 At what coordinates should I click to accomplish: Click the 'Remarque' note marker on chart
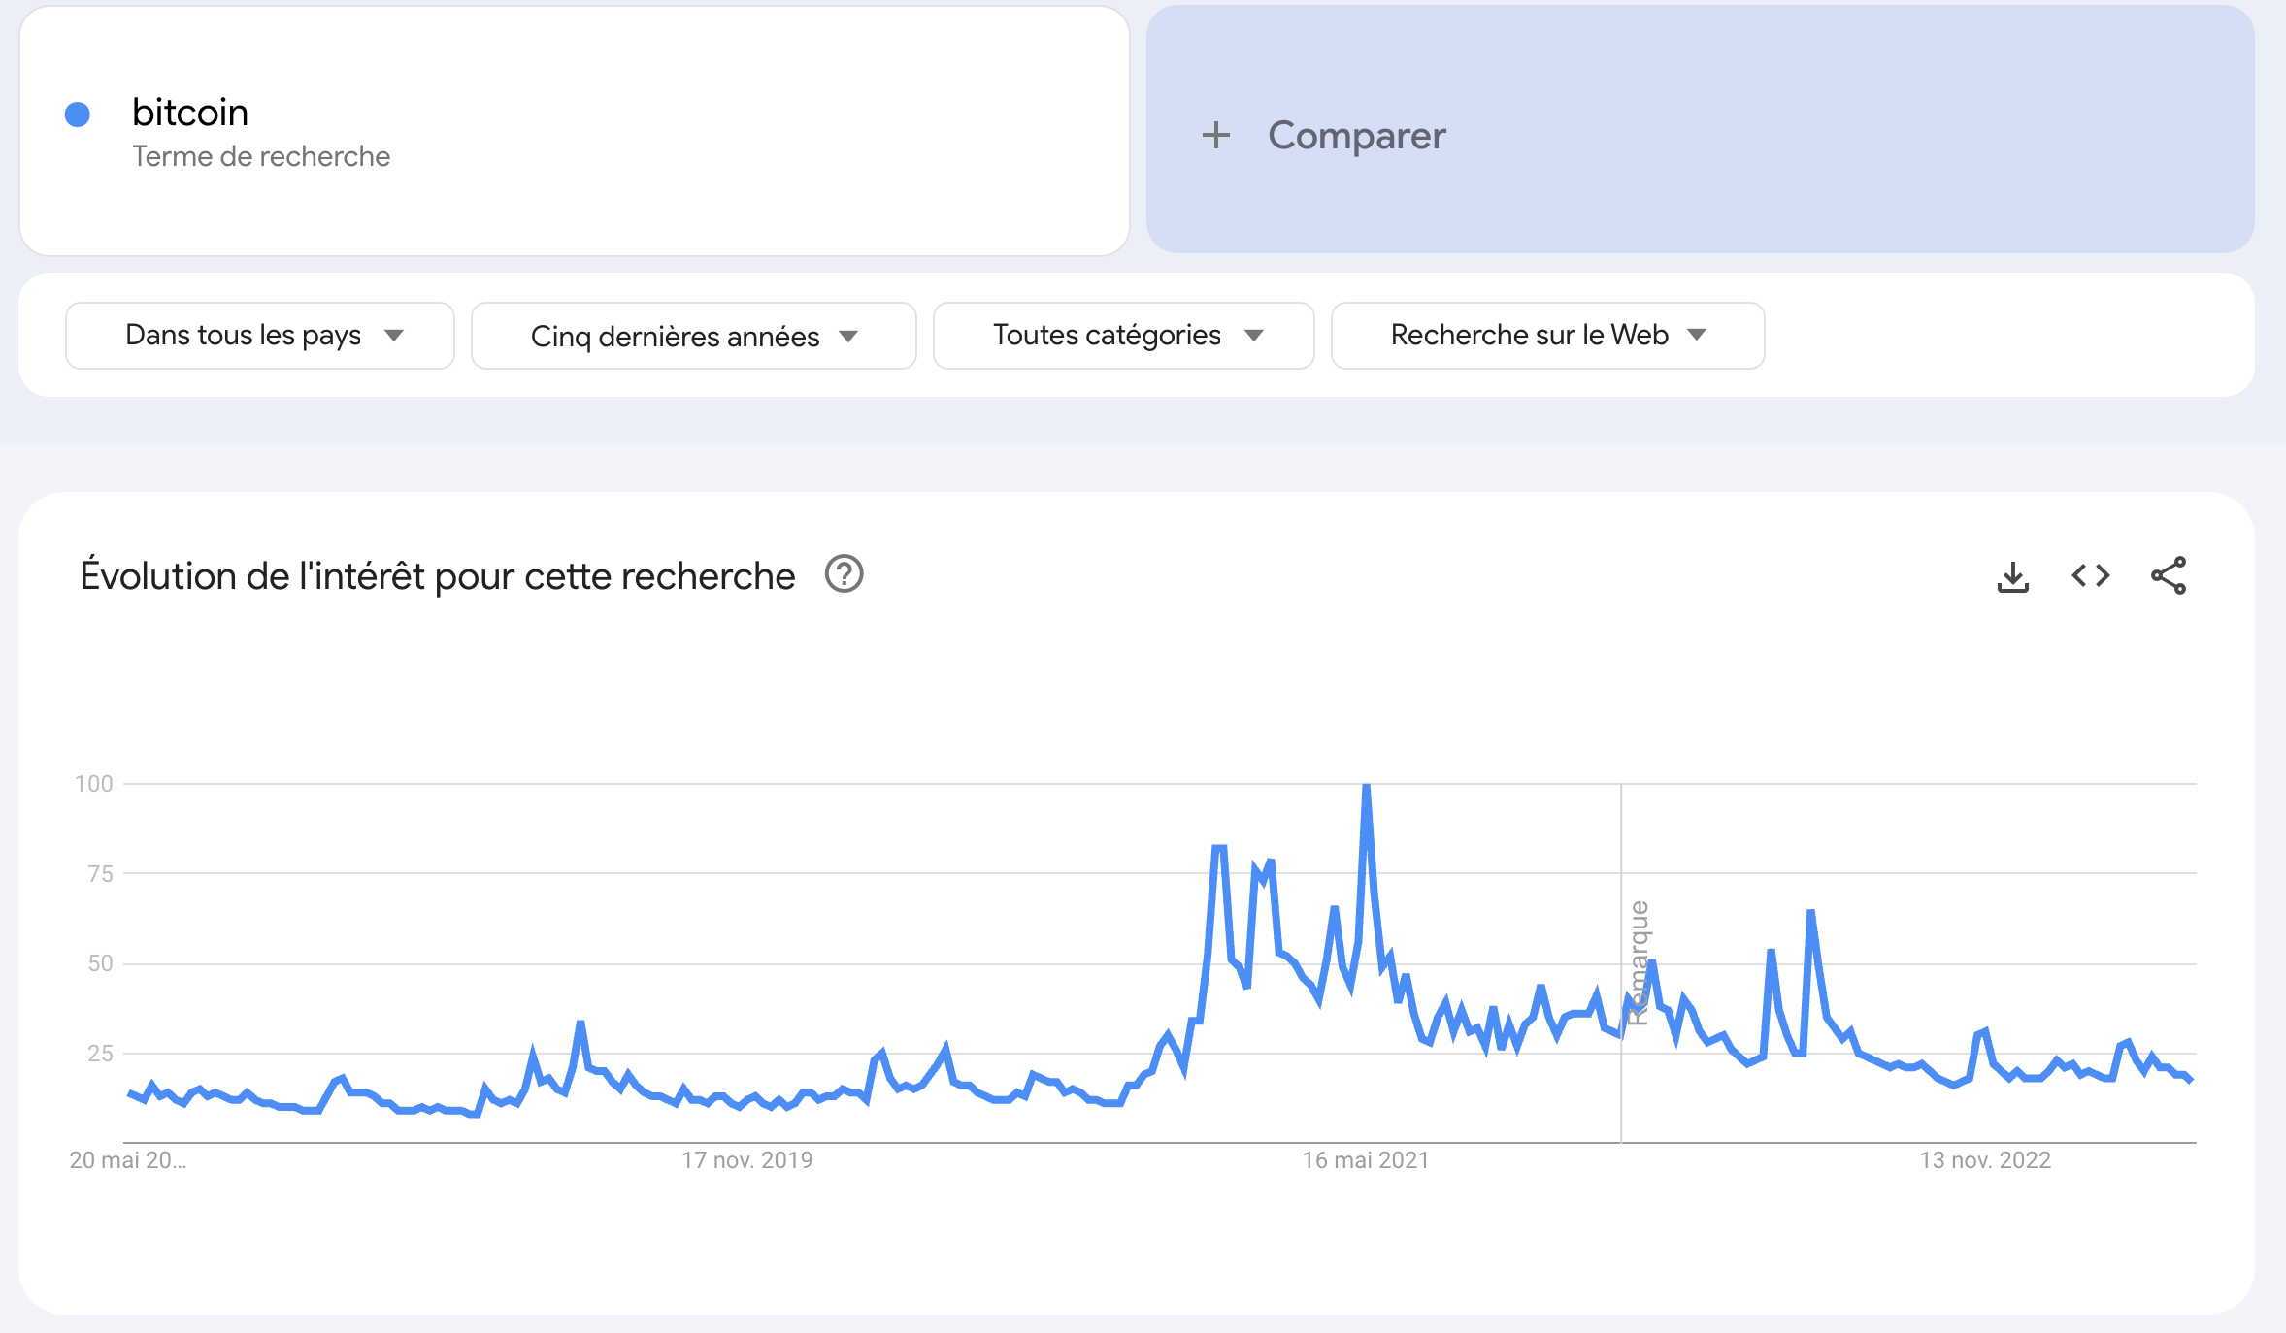tap(1638, 962)
